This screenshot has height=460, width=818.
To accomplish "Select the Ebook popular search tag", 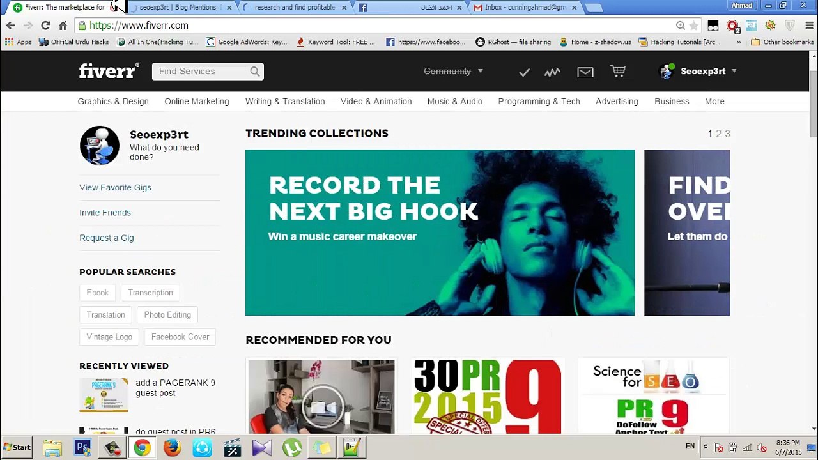I will point(98,293).
